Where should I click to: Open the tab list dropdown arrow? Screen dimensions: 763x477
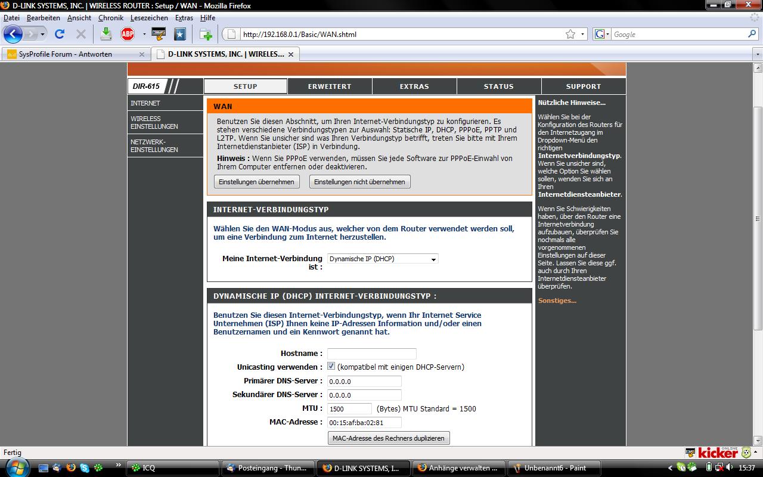(x=757, y=54)
